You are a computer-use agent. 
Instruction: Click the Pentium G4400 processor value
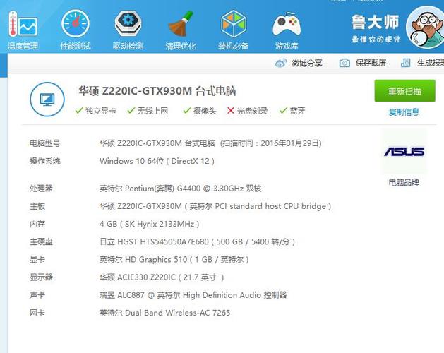pyautogui.click(x=181, y=189)
